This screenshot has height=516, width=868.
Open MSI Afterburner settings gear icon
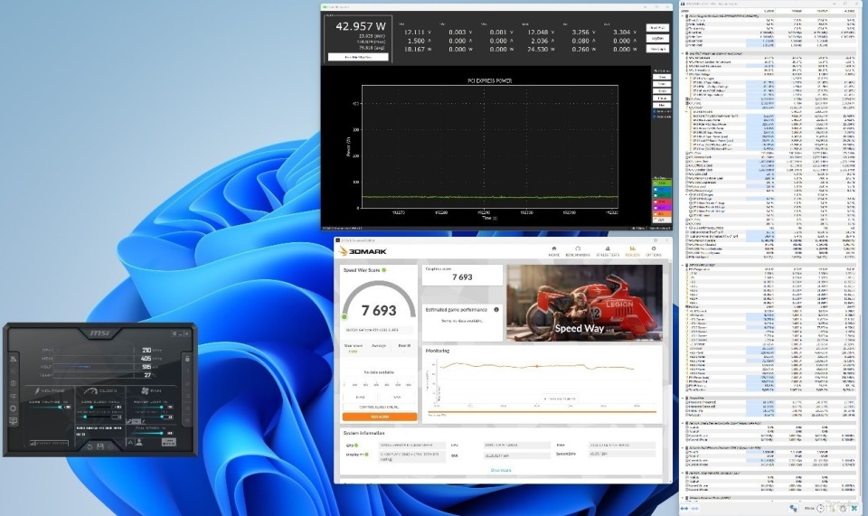pyautogui.click(x=14, y=408)
